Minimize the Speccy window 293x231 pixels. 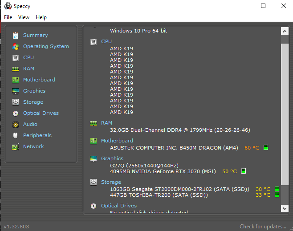243,6
